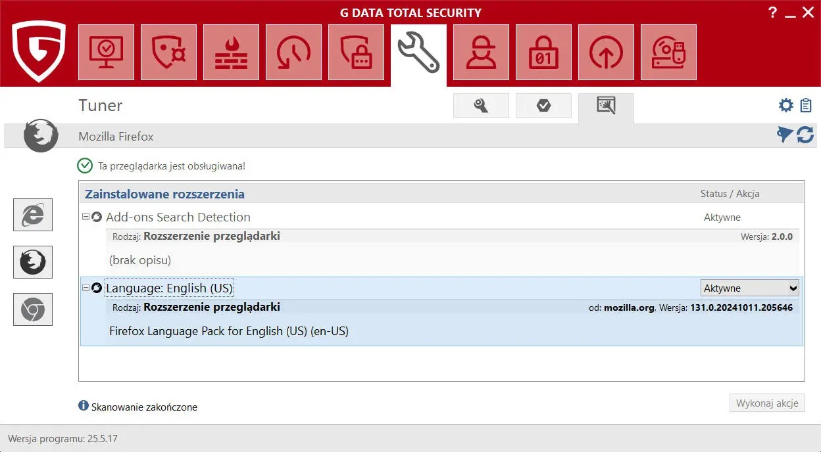Viewport: 821px width, 452px height.
Task: Open Tuner settings via the gear icon
Action: tap(785, 104)
